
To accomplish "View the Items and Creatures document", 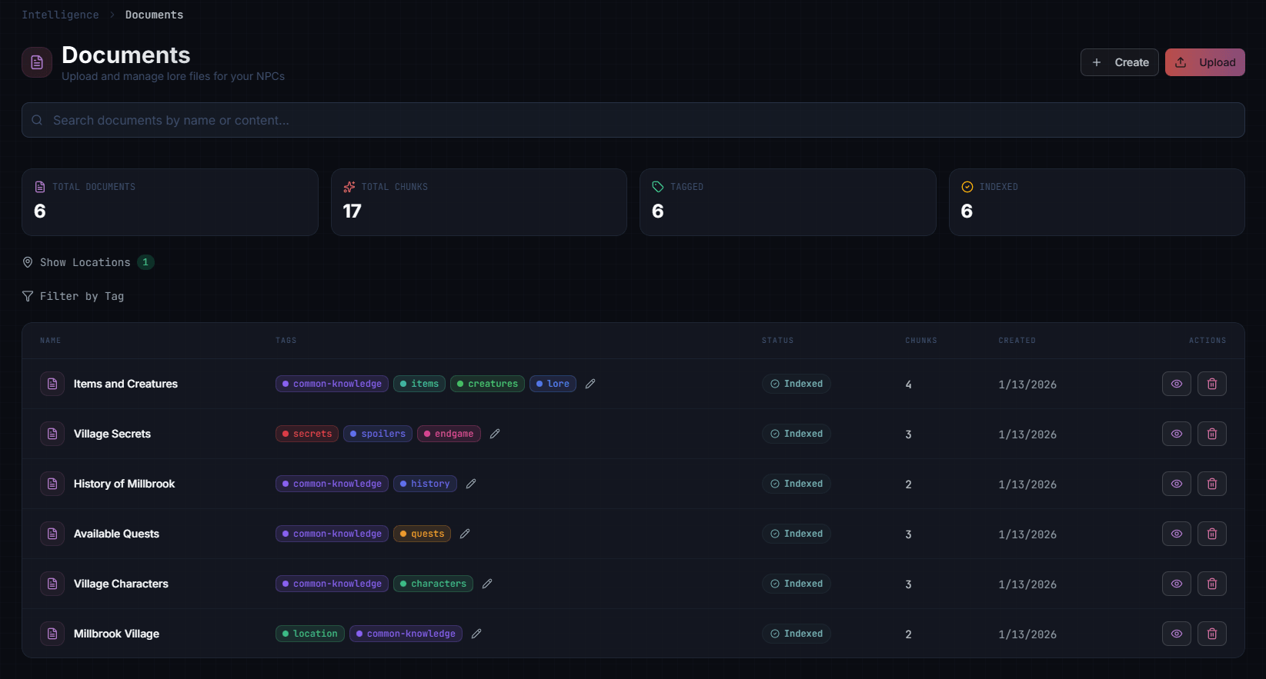I will point(1176,384).
